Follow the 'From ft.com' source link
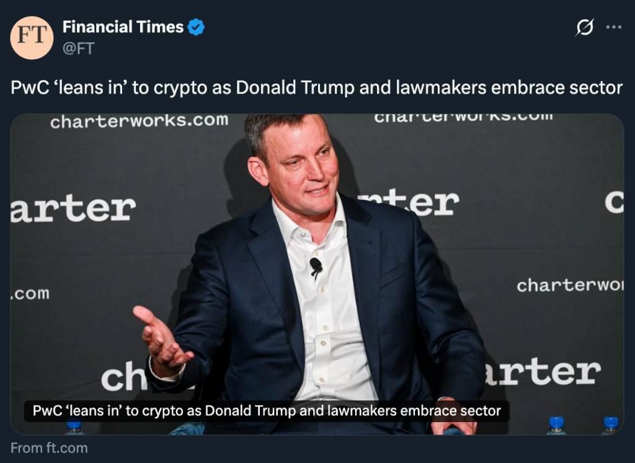635x463 pixels. point(49,448)
